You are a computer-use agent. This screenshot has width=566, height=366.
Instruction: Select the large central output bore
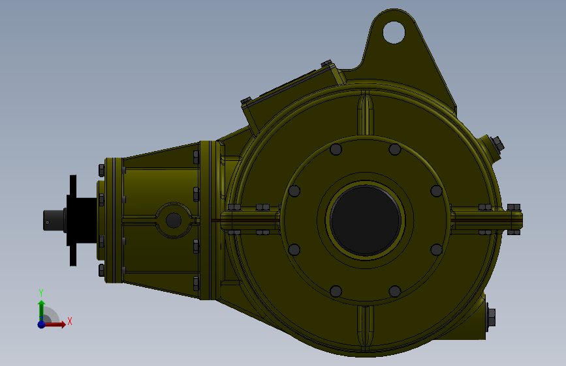(x=366, y=220)
